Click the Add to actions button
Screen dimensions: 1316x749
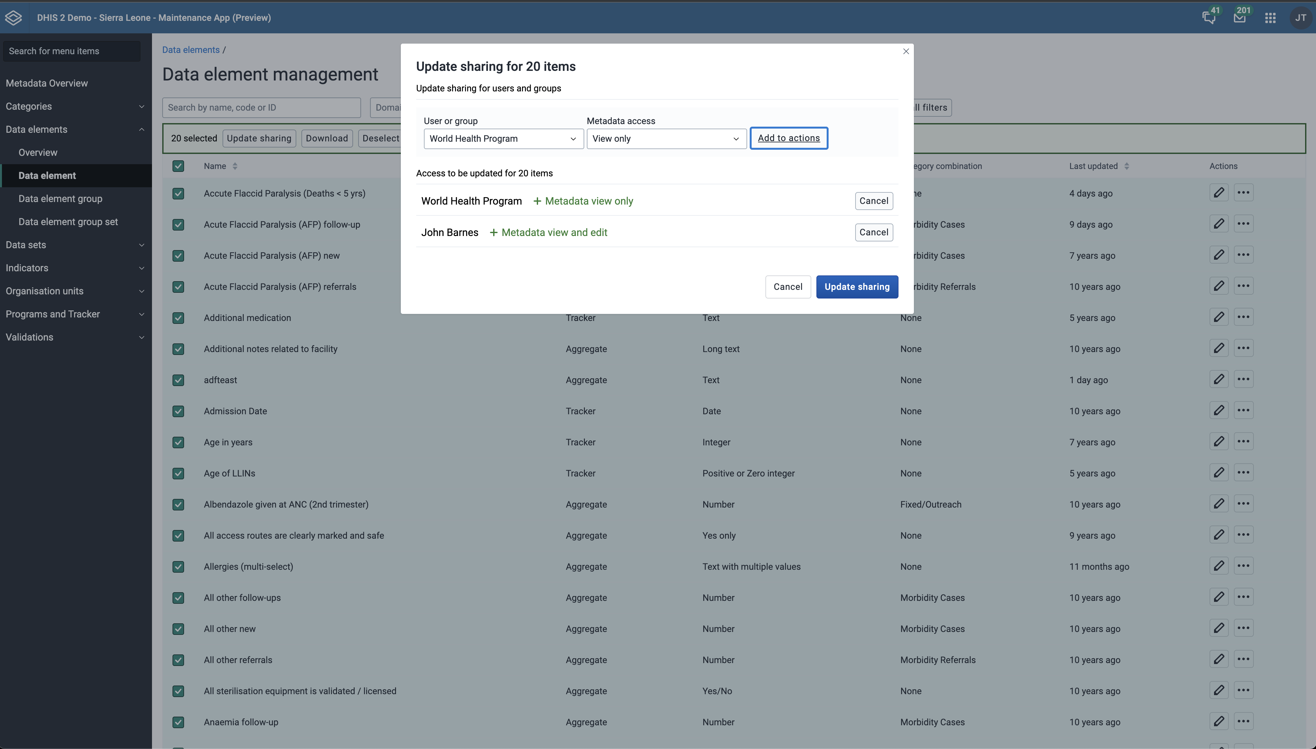click(x=788, y=139)
